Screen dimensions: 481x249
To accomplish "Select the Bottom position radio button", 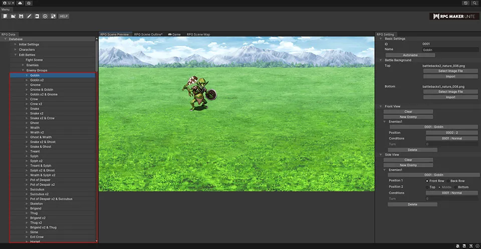I will (x=455, y=187).
